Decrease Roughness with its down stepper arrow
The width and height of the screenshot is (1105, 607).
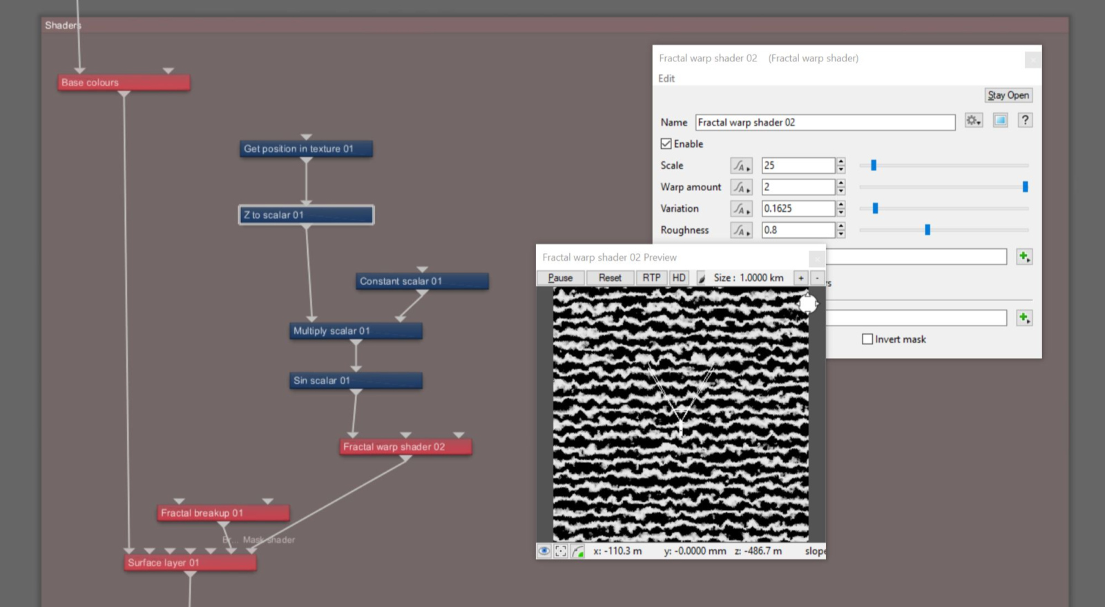tap(840, 235)
